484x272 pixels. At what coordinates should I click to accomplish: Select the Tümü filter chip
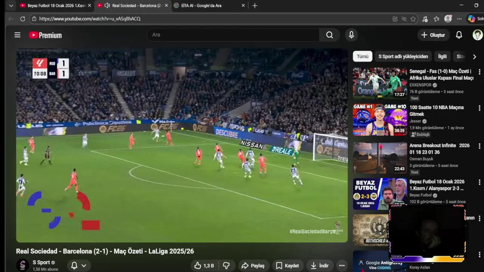(x=363, y=56)
